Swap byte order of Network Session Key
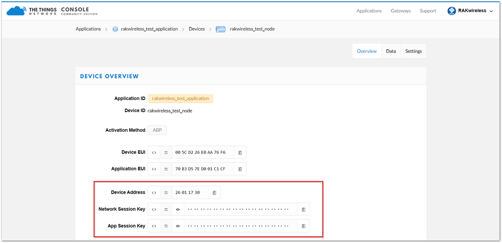Screen dimensions: 502x243 click(166, 209)
